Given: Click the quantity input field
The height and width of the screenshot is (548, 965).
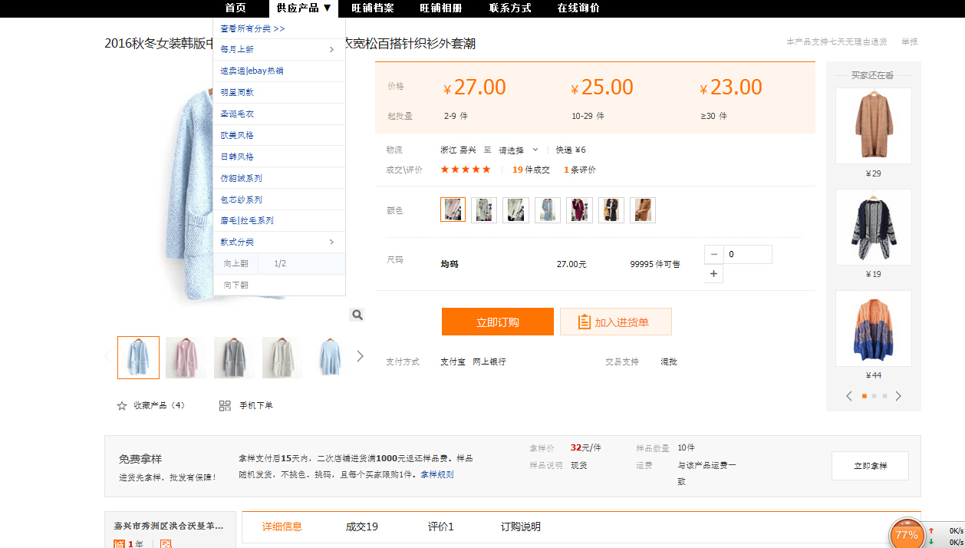Looking at the screenshot, I should [x=747, y=255].
